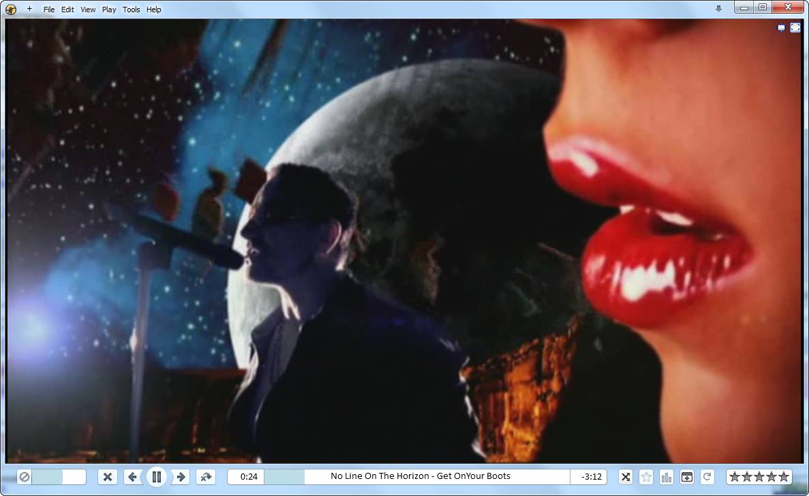Open the Tools menu
Viewport: 809px width, 496px height.
tap(132, 10)
